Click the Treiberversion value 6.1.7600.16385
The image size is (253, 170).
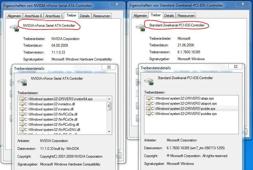pos(189,52)
